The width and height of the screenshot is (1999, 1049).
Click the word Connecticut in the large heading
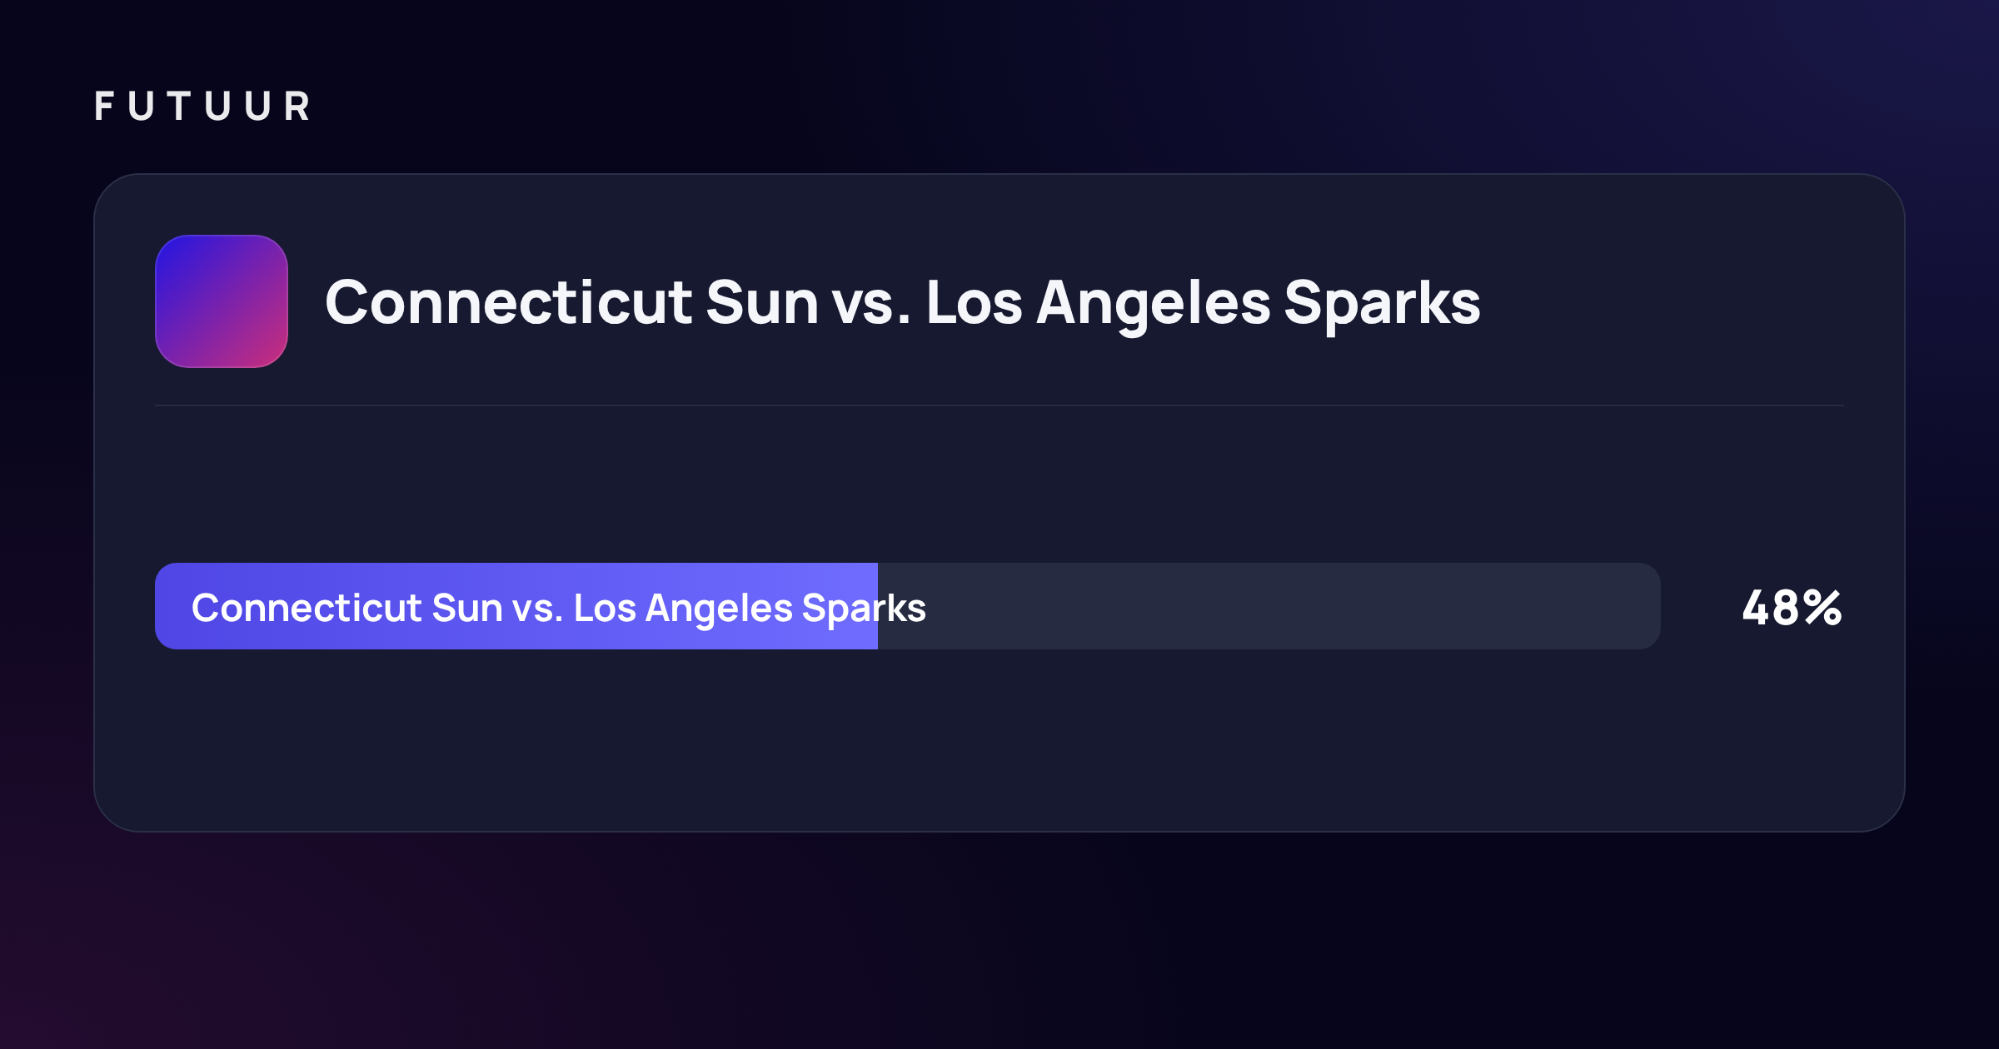click(508, 301)
